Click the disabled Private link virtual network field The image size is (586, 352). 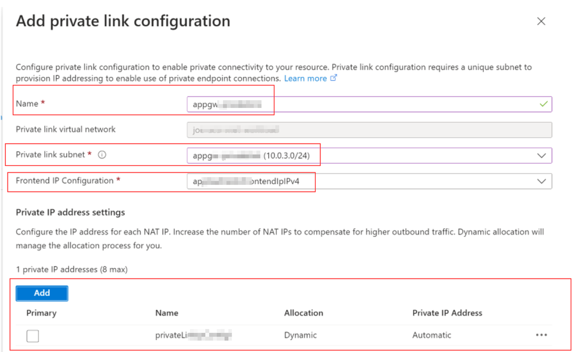pyautogui.click(x=369, y=130)
